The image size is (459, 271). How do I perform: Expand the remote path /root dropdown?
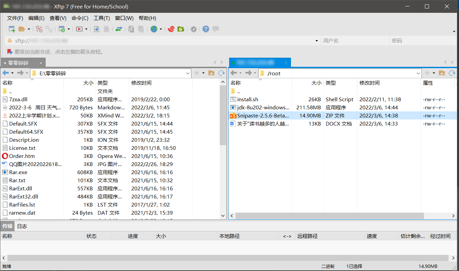pyautogui.click(x=418, y=73)
